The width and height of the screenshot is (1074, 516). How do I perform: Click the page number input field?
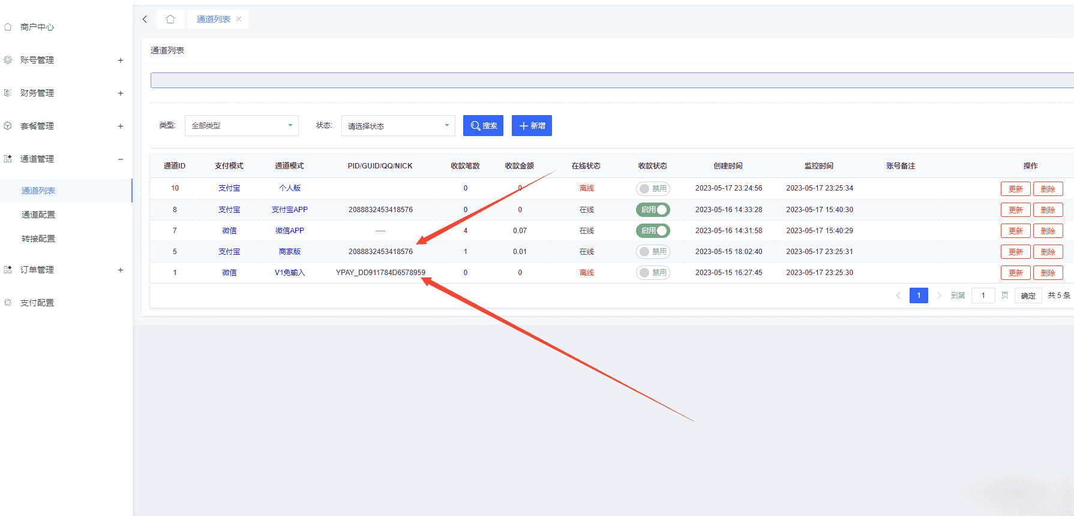point(983,295)
